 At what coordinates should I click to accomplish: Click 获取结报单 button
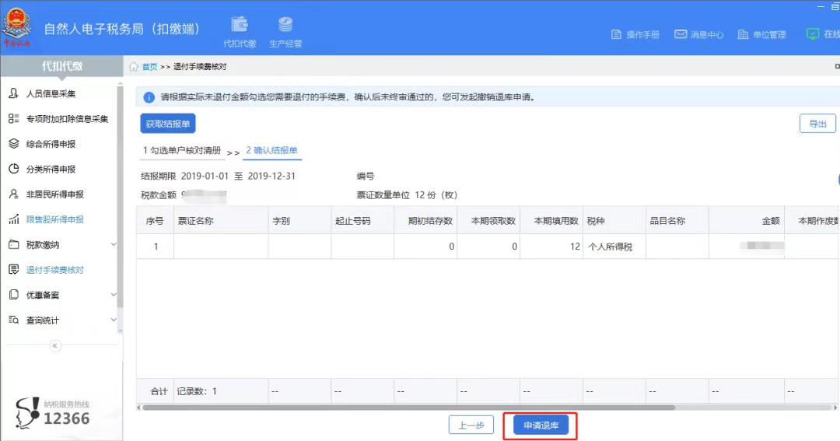tap(168, 124)
